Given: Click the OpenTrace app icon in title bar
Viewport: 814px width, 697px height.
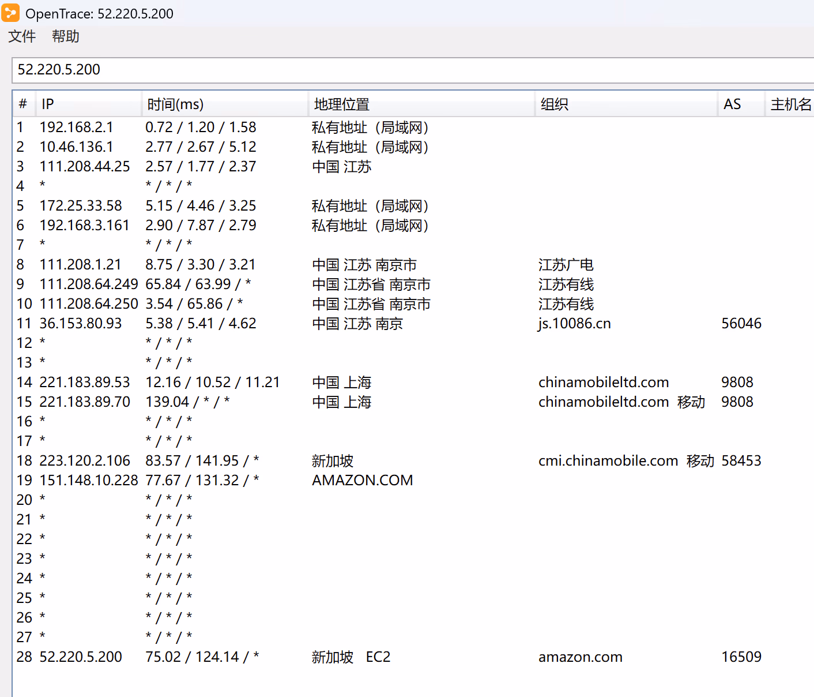Looking at the screenshot, I should tap(11, 13).
